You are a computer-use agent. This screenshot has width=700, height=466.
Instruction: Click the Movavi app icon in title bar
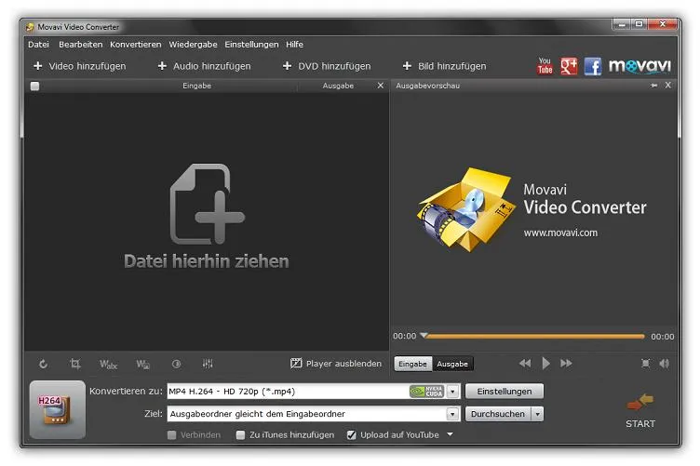pyautogui.click(x=30, y=27)
